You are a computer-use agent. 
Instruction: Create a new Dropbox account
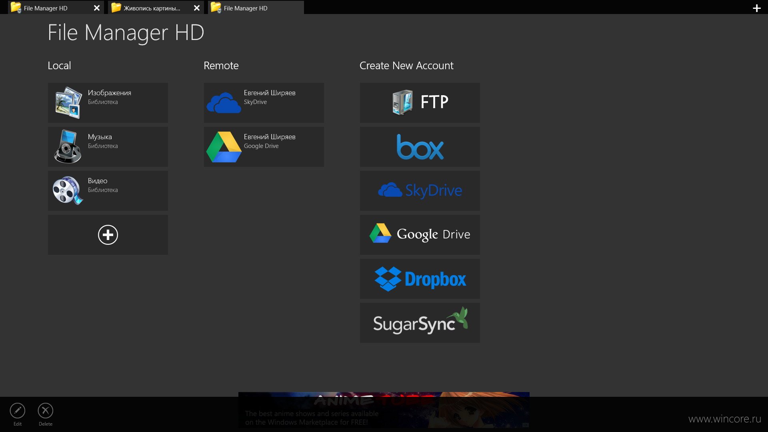pyautogui.click(x=420, y=279)
